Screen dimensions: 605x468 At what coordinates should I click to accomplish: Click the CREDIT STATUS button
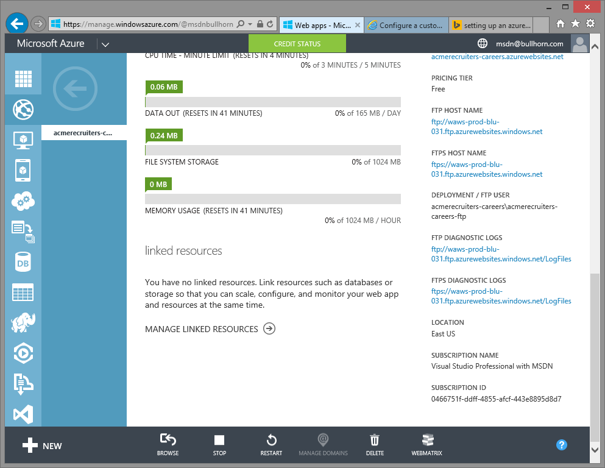coord(297,44)
